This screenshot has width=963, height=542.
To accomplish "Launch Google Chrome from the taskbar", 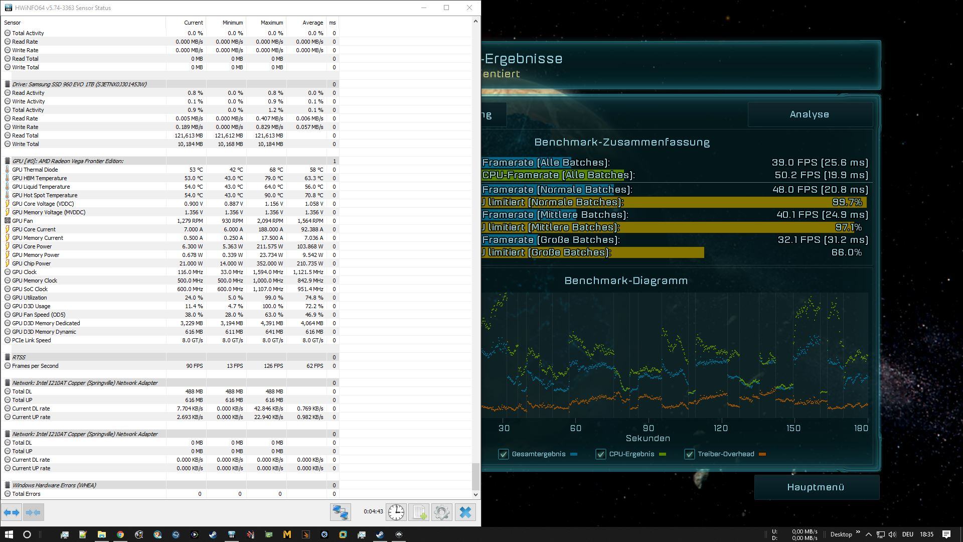I will [x=120, y=534].
